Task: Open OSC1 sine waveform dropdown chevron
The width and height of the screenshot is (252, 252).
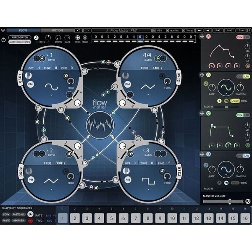Action: click(x=52, y=95)
